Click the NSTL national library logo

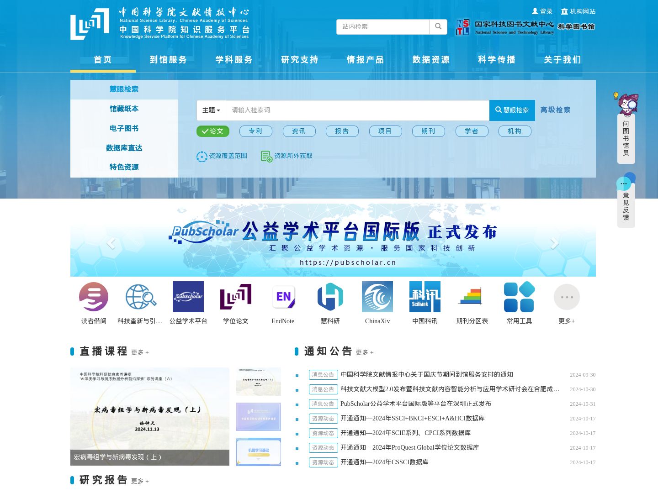click(505, 27)
